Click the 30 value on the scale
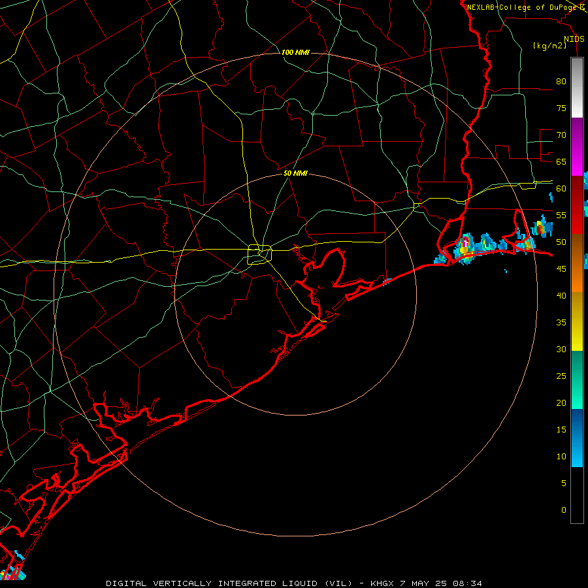 (x=561, y=349)
